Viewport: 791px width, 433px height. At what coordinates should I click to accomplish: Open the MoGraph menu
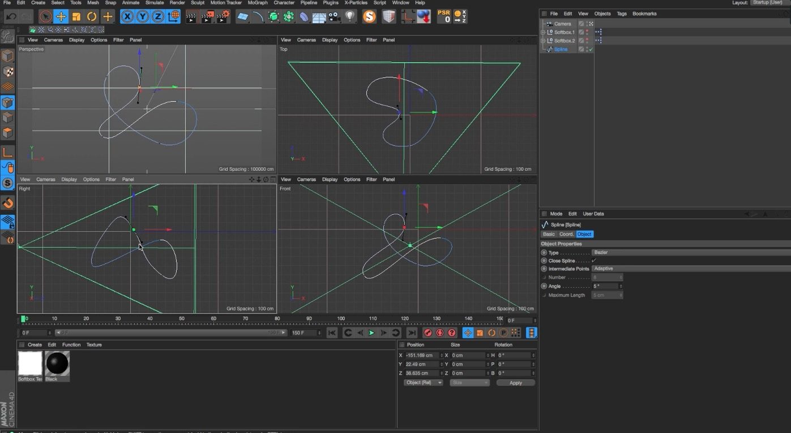pos(258,3)
